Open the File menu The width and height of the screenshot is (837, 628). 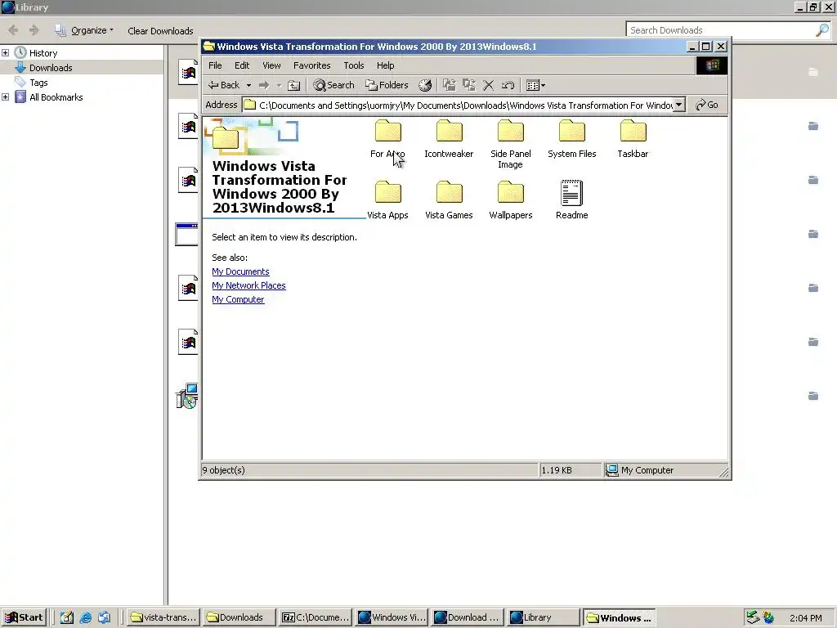tap(215, 65)
